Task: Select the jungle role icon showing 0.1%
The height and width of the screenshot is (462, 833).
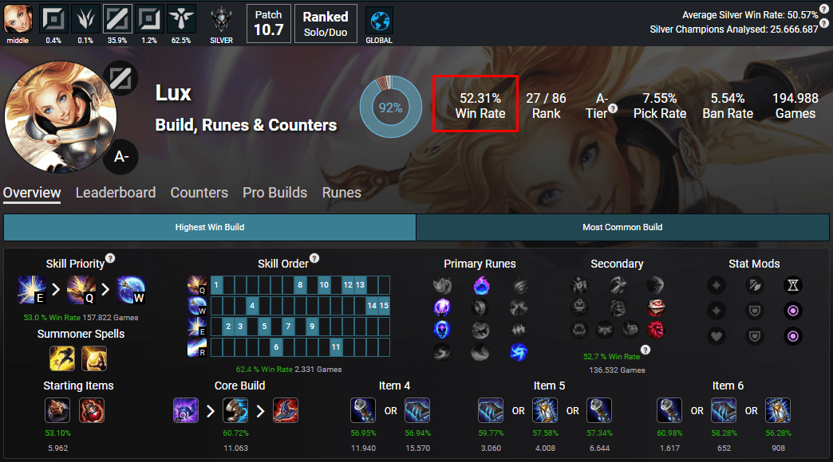Action: [85, 20]
